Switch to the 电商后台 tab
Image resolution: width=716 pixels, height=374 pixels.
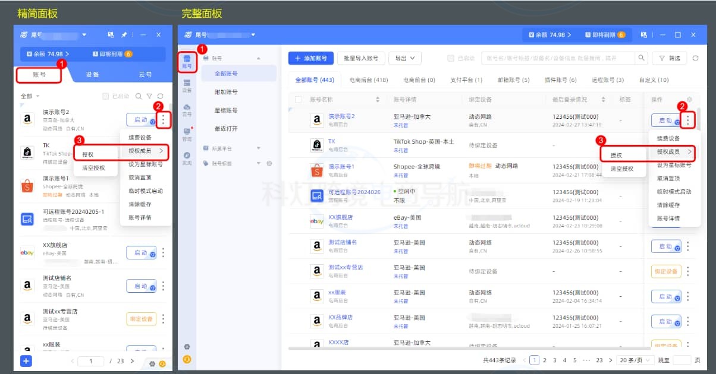(369, 80)
